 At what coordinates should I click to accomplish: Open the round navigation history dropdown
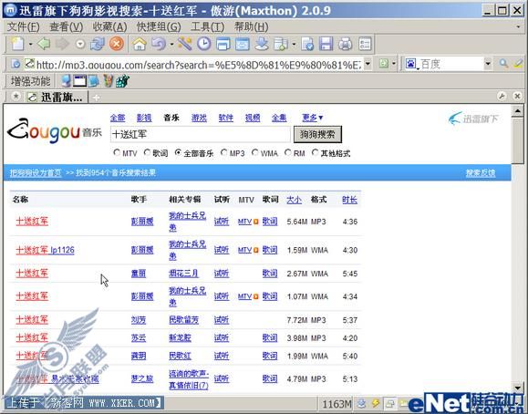80,44
